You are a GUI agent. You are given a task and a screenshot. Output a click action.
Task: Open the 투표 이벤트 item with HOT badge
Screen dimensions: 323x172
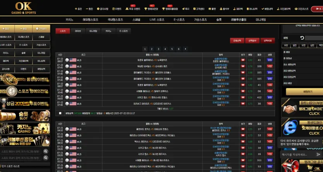point(133,9)
